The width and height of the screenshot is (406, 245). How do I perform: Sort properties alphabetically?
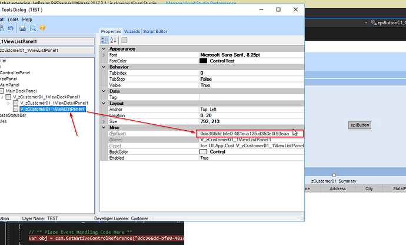point(113,40)
